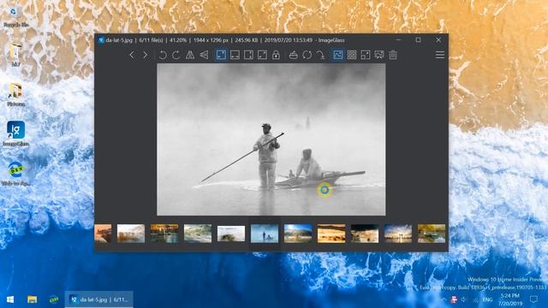Flip the image vertically

coord(204,55)
